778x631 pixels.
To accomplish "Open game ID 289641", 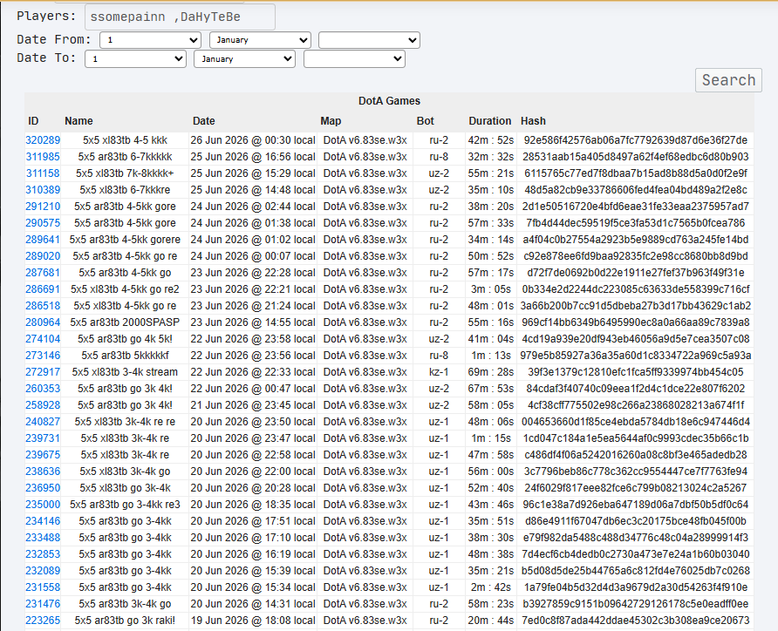I will click(43, 240).
